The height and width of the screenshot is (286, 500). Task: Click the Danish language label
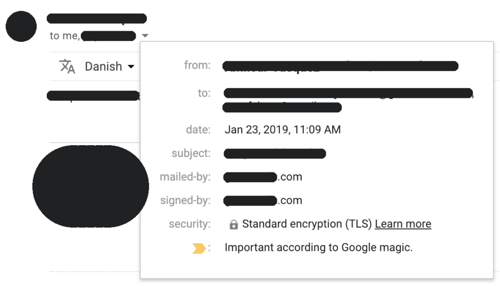pos(104,66)
